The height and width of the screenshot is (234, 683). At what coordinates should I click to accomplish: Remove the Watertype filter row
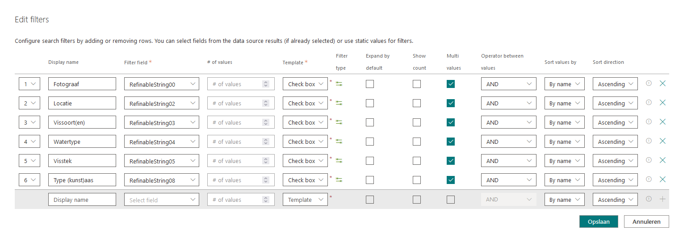[x=662, y=141]
